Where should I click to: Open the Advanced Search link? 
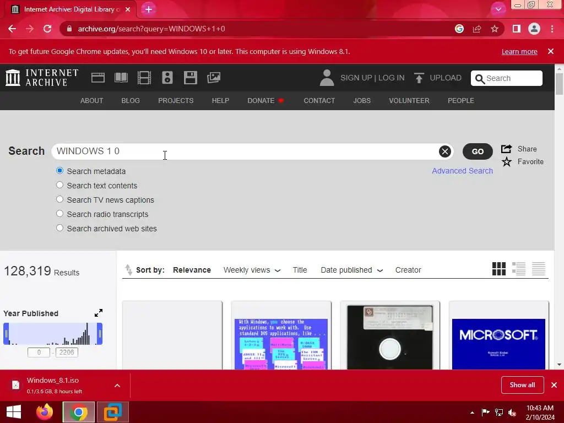tap(462, 171)
